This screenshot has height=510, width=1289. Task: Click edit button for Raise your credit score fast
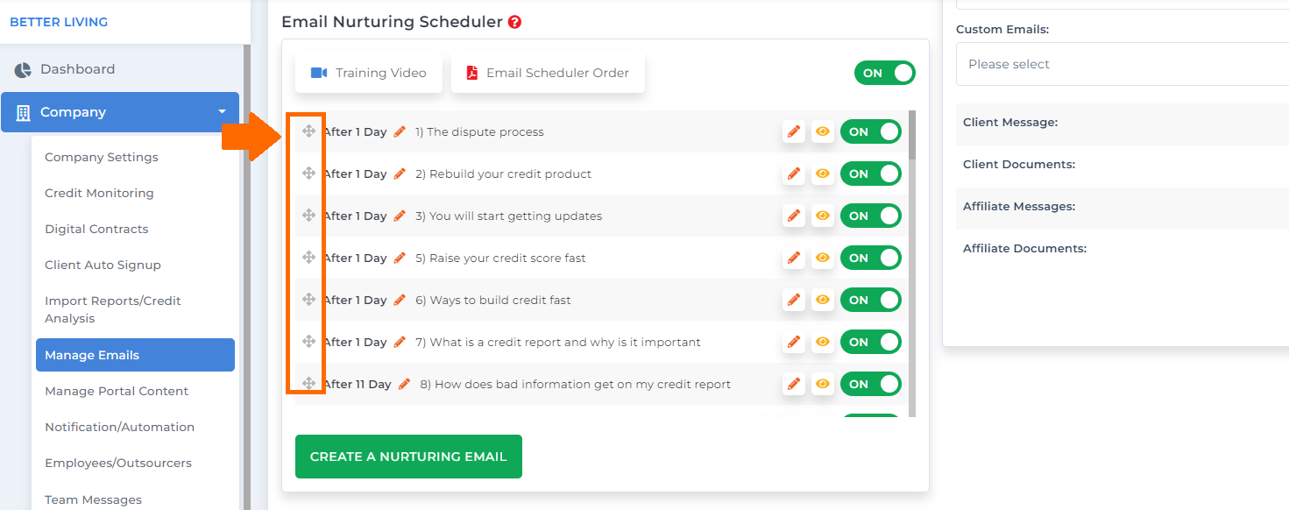[x=794, y=258]
